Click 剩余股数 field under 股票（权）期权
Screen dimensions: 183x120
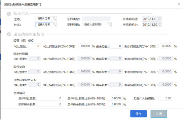point(116,46)
